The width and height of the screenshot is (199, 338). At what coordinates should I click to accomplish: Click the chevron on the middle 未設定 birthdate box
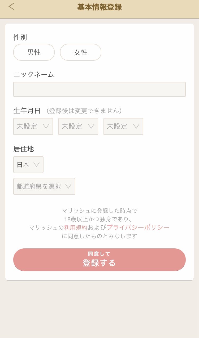click(x=91, y=126)
